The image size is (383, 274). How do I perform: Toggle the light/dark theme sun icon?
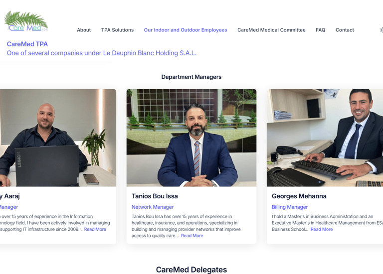tap(382, 30)
